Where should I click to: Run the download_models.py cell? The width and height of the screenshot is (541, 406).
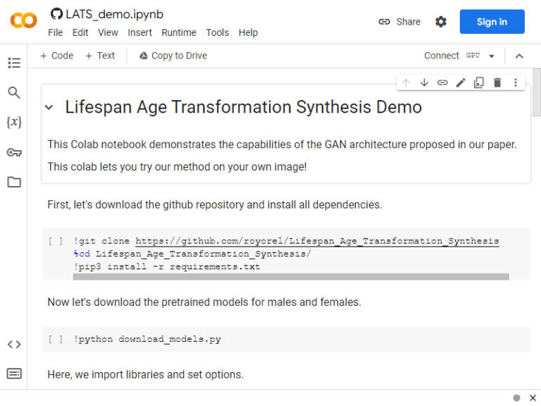[56, 339]
